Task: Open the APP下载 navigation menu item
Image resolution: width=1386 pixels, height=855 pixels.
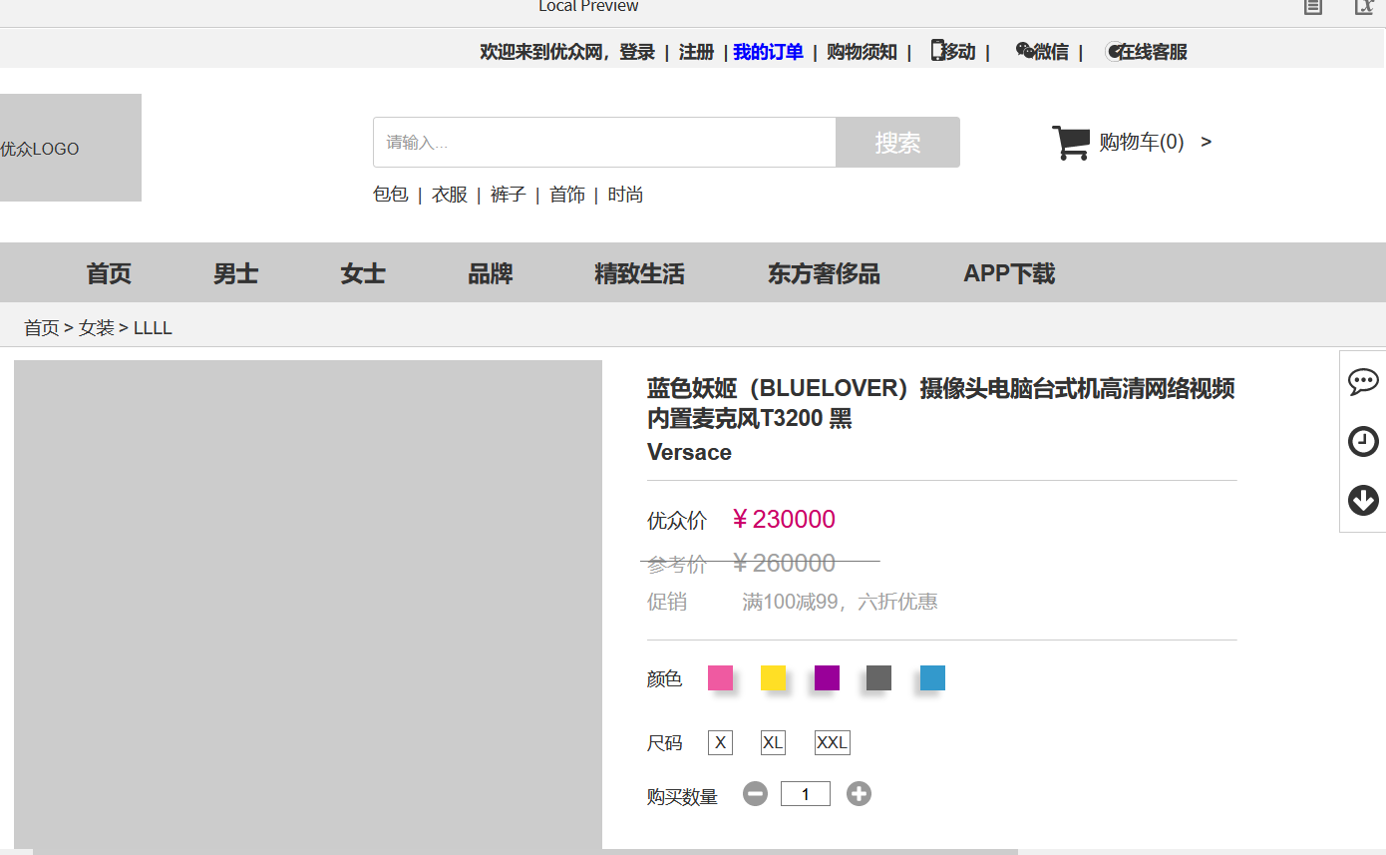Action: [x=1009, y=273]
